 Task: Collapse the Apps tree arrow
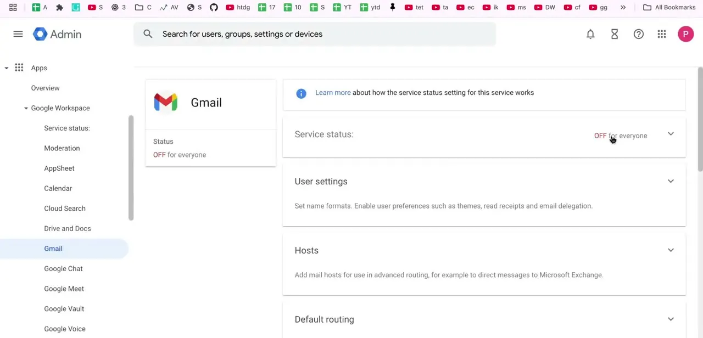pyautogui.click(x=7, y=68)
